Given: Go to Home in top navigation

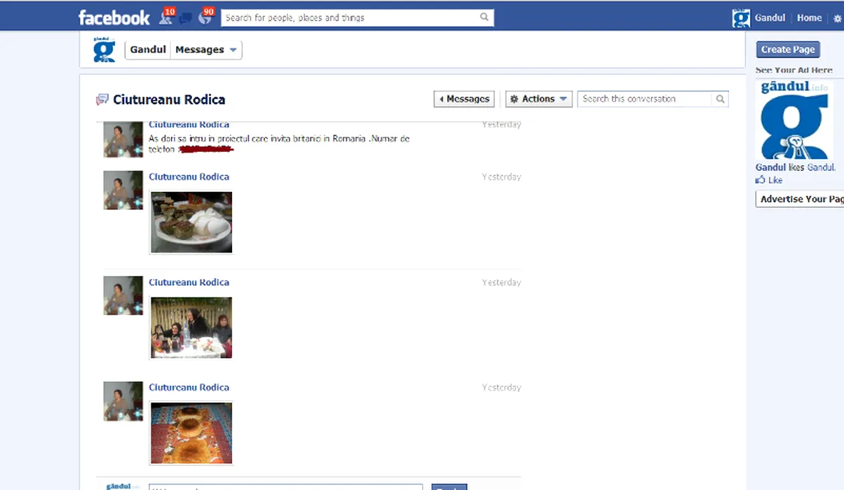Looking at the screenshot, I should (809, 18).
